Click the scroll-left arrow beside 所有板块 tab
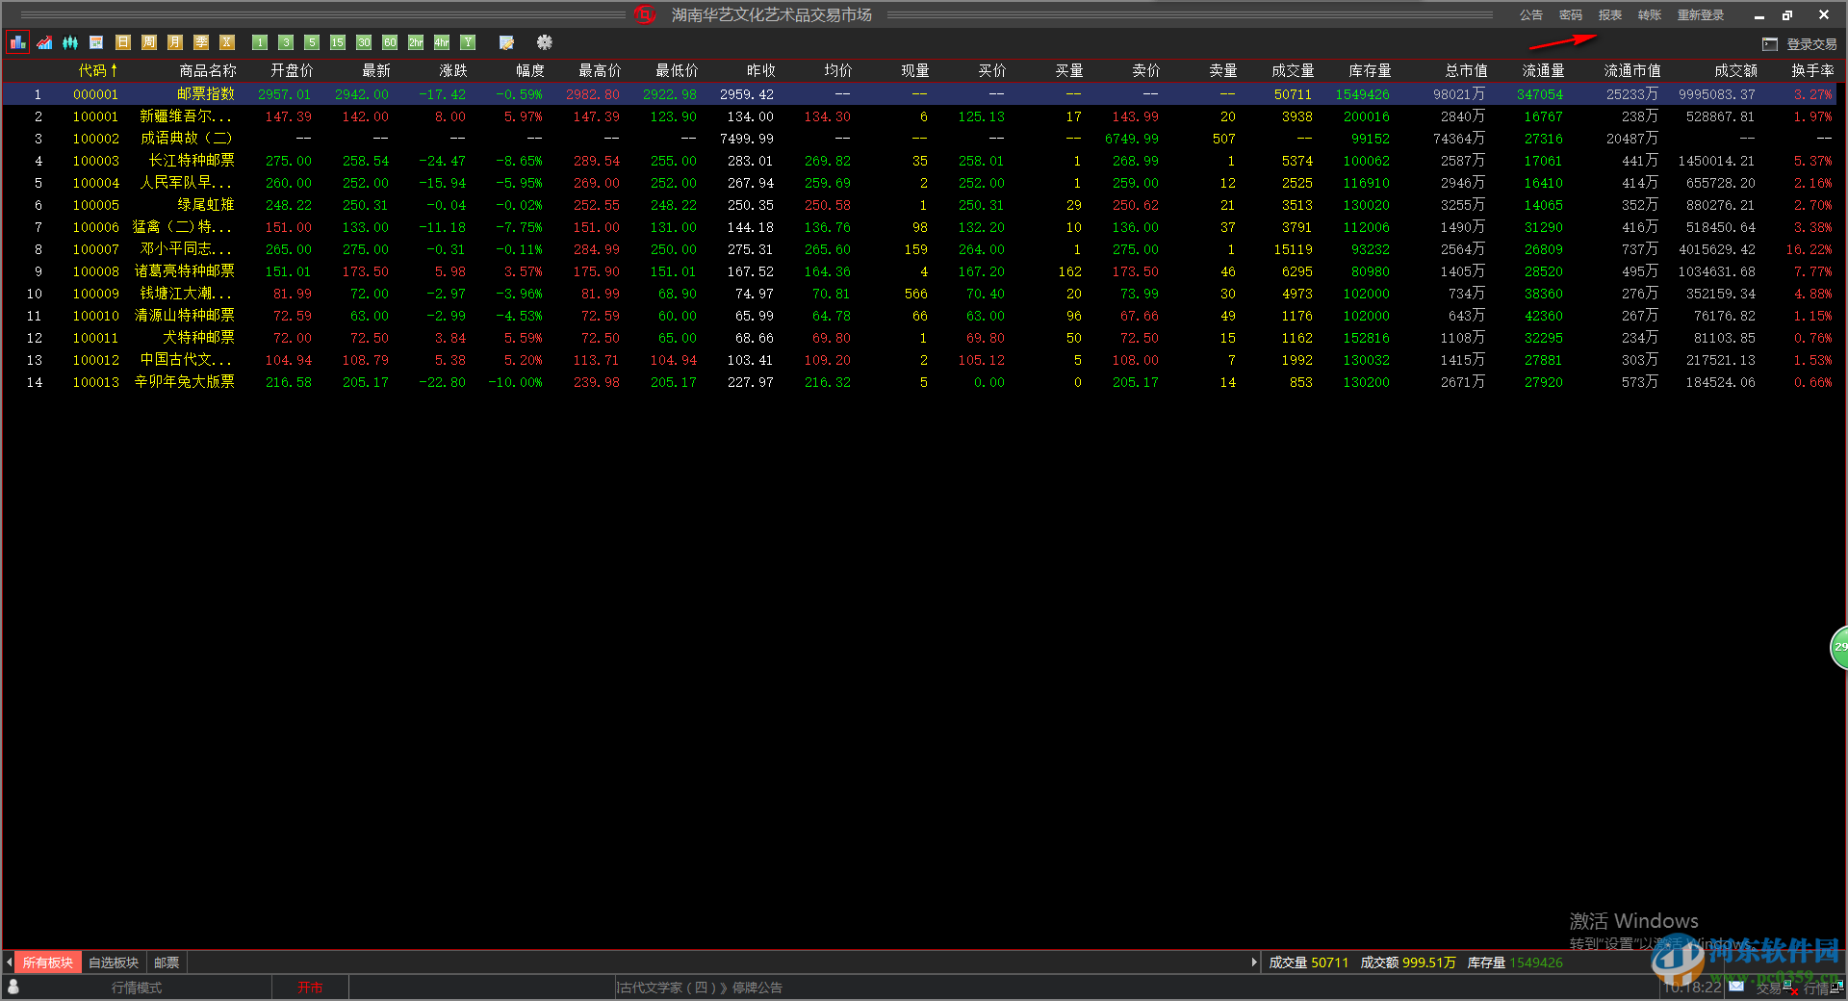1848x1001 pixels. tap(9, 962)
